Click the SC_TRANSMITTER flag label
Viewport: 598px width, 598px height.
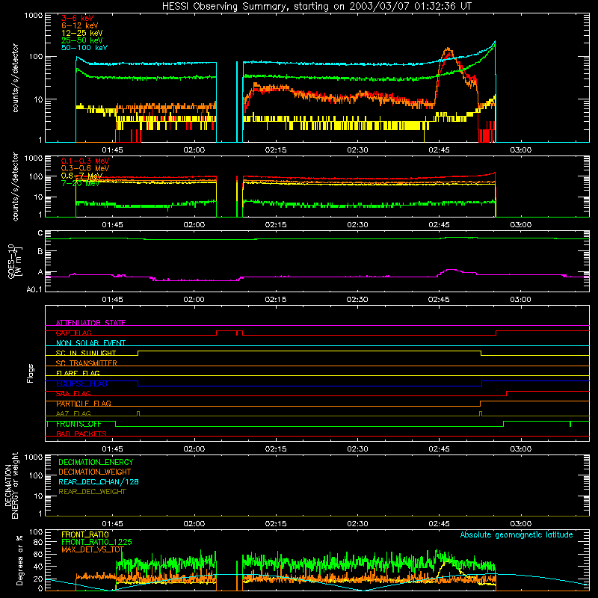pyautogui.click(x=86, y=363)
